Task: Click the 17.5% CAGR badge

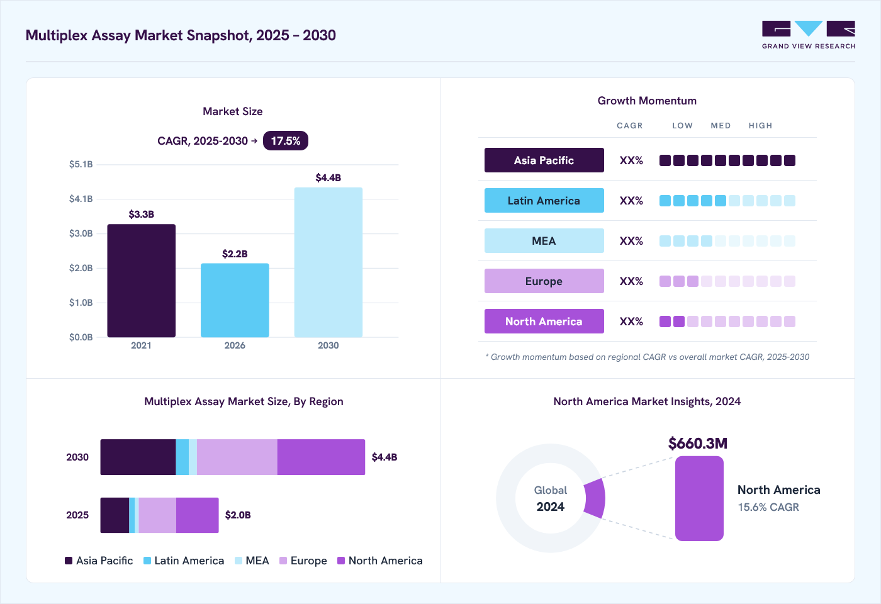Action: pos(286,141)
